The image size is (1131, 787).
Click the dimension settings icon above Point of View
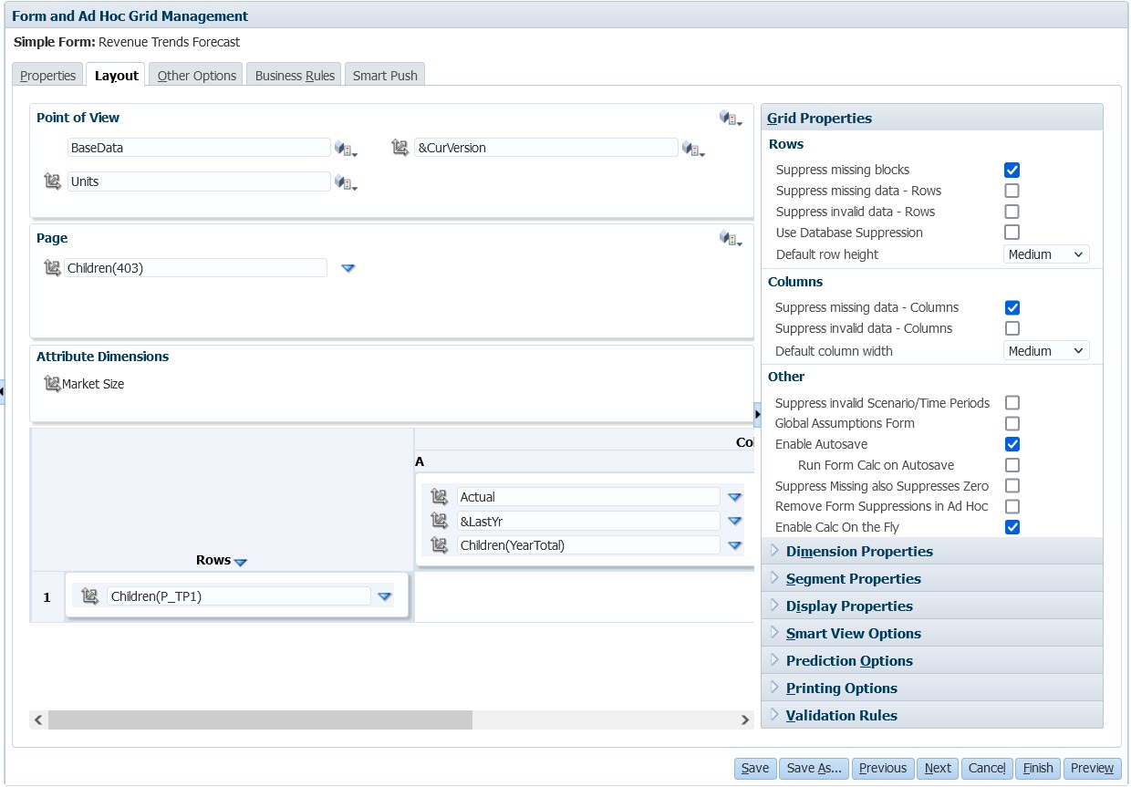tap(728, 117)
